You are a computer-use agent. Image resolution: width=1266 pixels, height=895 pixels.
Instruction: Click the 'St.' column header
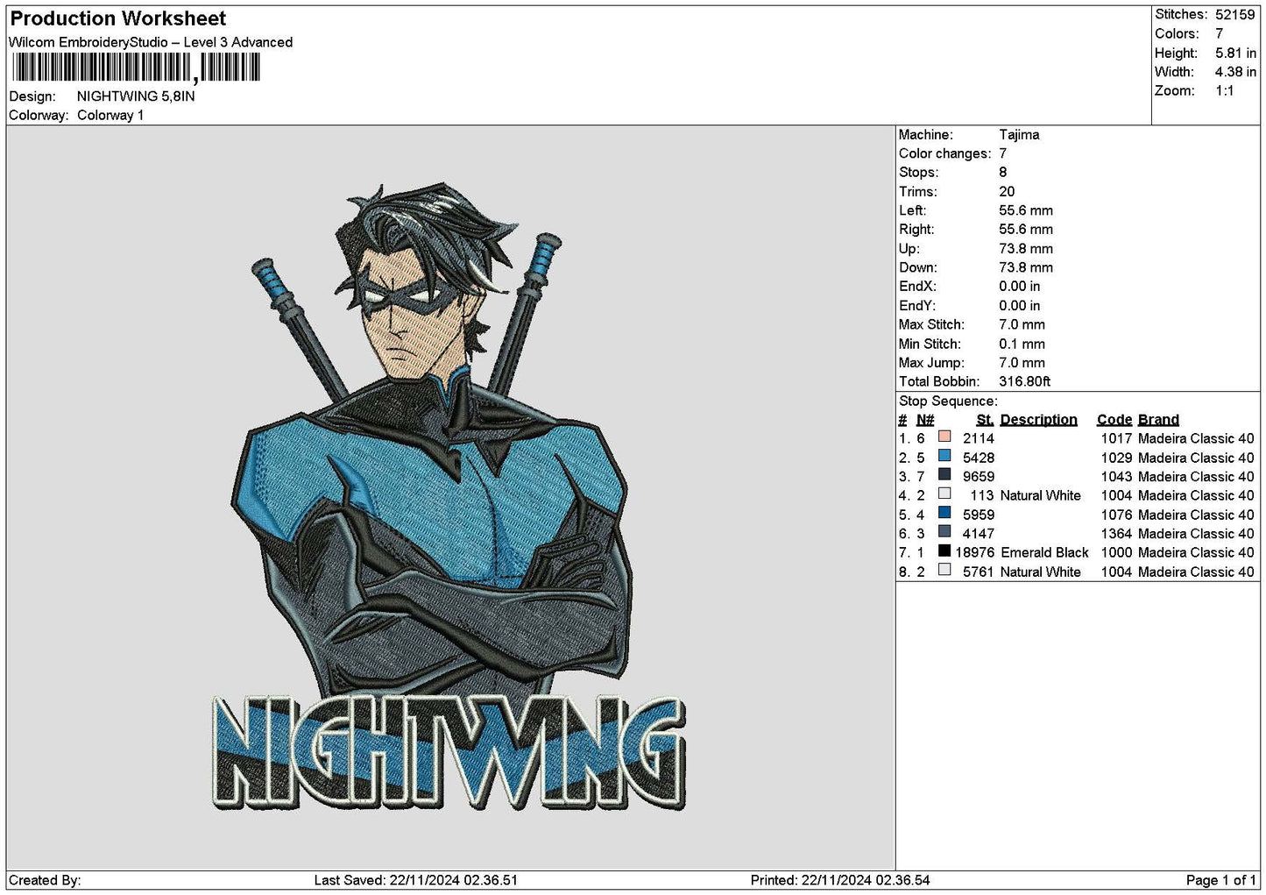pos(985,420)
